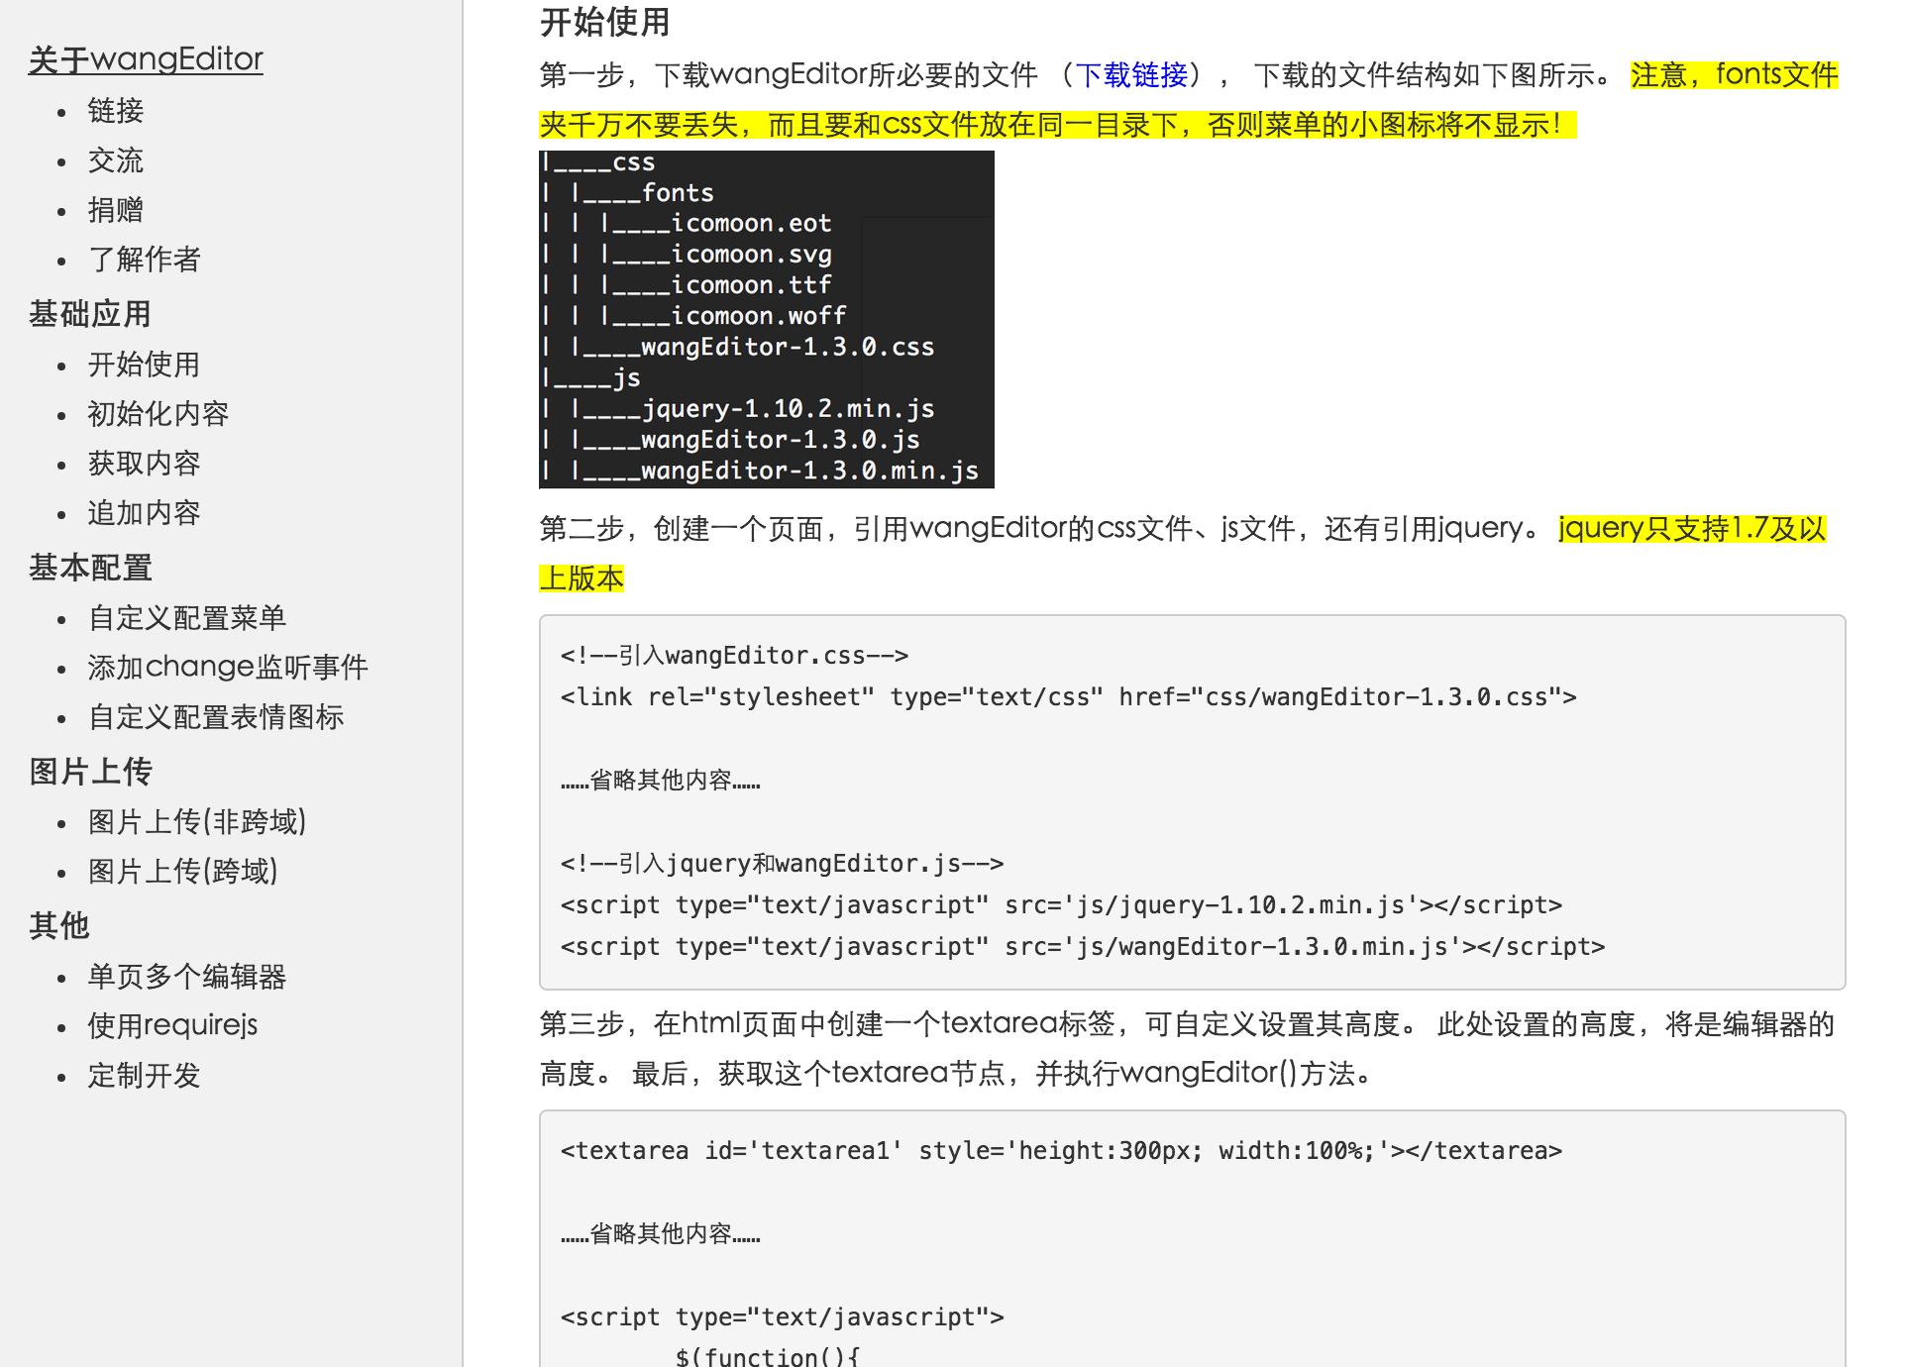This screenshot has height=1367, width=1908.
Task: Go to 追加内容 in the sidebar
Action: coord(145,513)
